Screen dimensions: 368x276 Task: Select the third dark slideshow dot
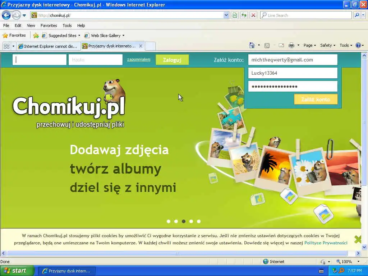[x=184, y=221]
